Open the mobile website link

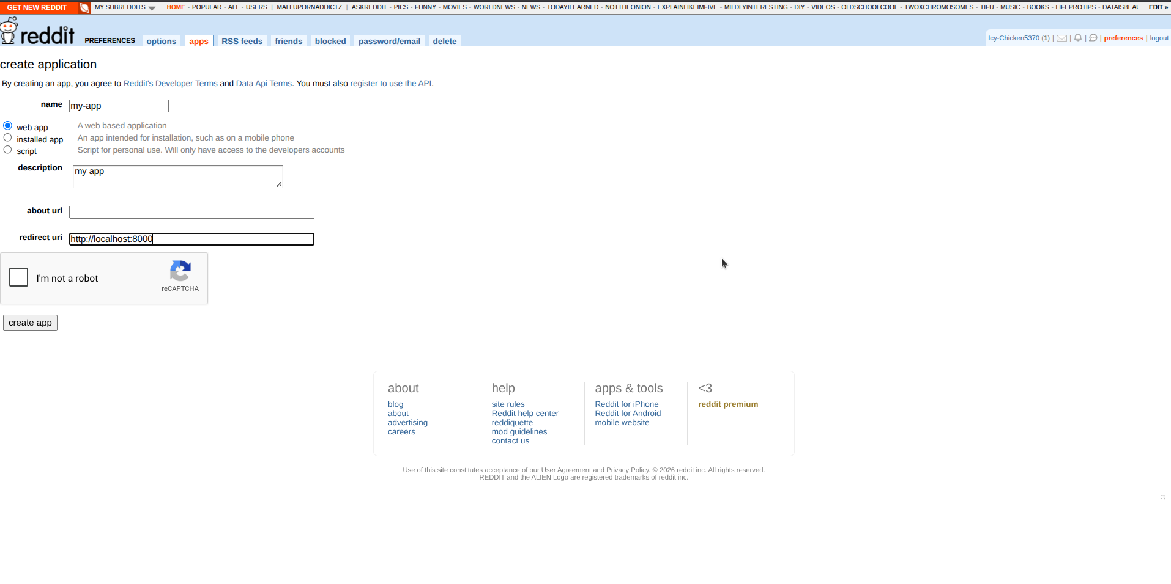click(x=622, y=423)
